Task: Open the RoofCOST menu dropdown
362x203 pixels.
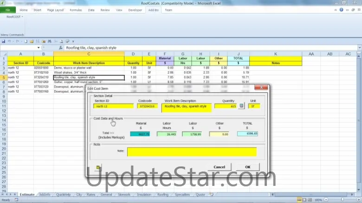Action: coord(14,17)
